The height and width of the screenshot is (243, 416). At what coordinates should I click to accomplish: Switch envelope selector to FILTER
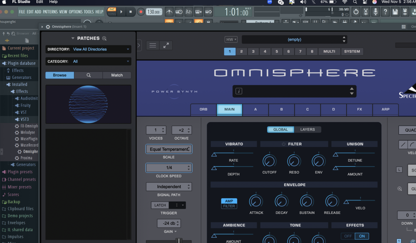(229, 206)
